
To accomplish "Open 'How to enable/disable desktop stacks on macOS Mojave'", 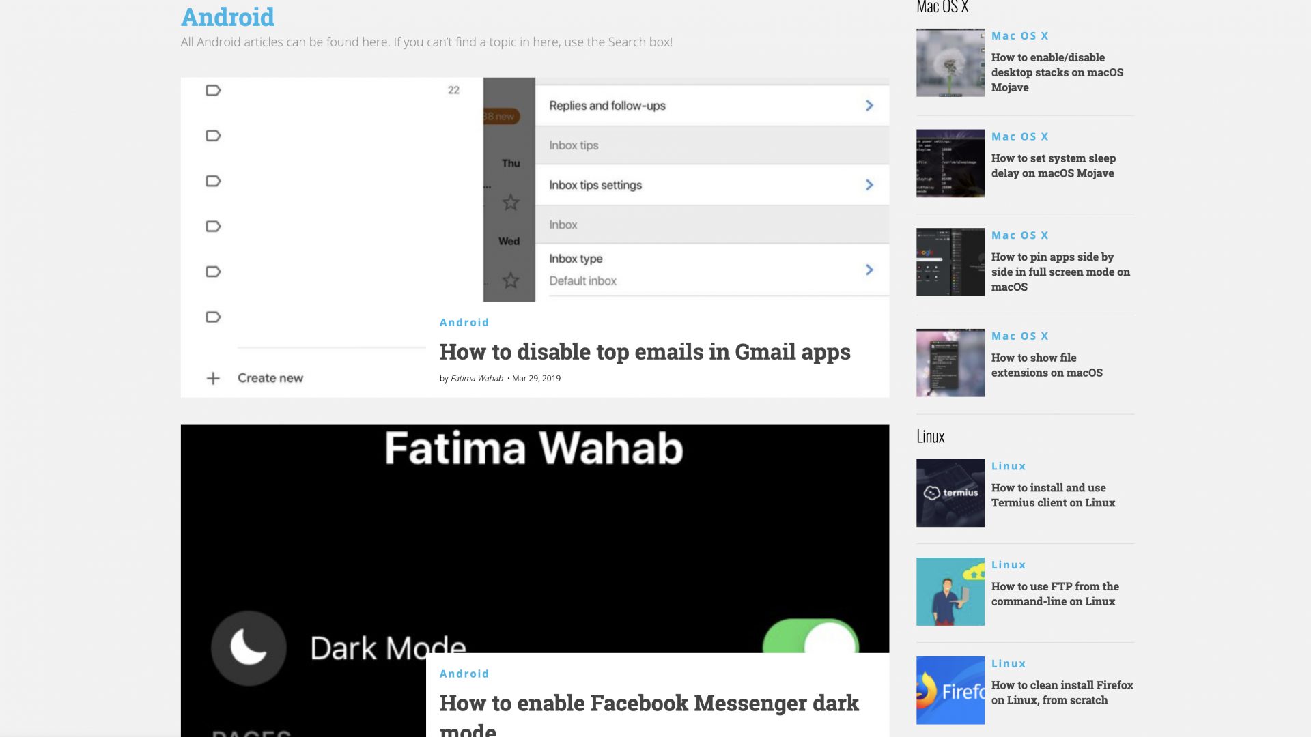I will click(x=1057, y=72).
